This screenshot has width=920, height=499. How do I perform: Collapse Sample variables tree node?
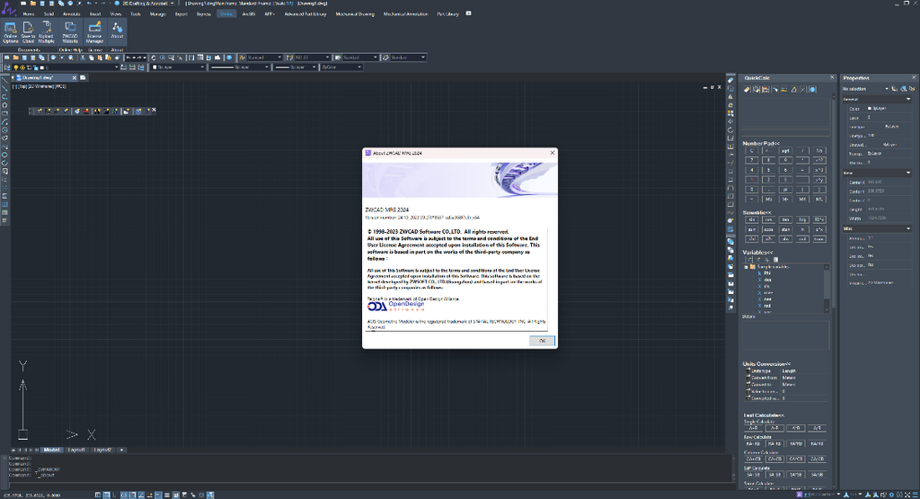[747, 266]
